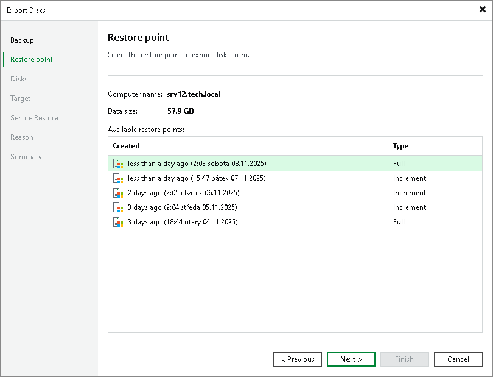Screen dimensions: 493x377
Task: Click the full backup icon for the 04.11.2025 entry
Action: tap(118, 222)
